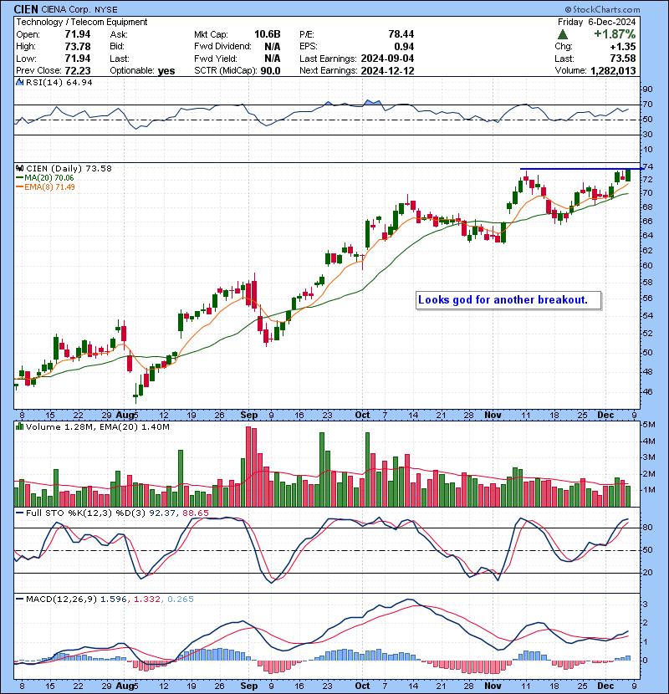Click the Volume 1.28M, EMA(20) 1.40M label

coord(97,427)
